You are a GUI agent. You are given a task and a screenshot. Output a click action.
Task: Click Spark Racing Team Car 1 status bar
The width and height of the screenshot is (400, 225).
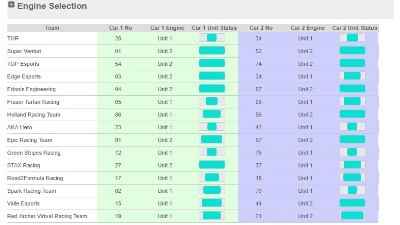coord(212,190)
